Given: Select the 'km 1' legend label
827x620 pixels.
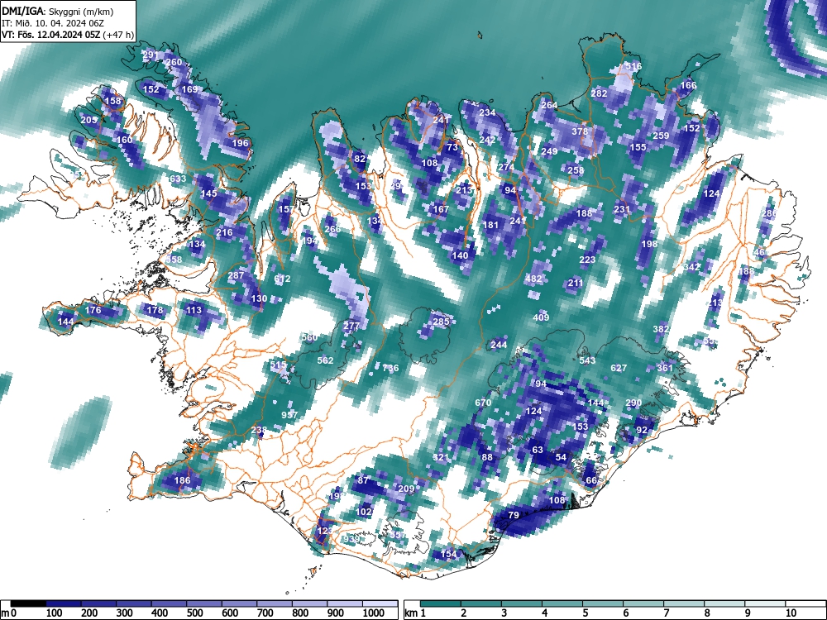Looking at the screenshot, I should (416, 613).
